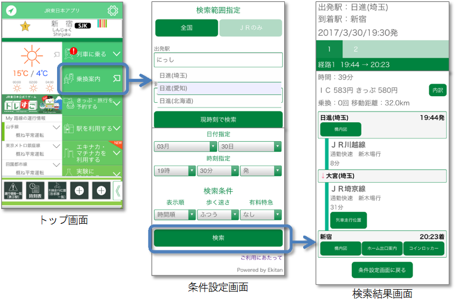This screenshot has height=301, width=456.
Task: Click 構内図 button under 新宿
Action: [x=341, y=248]
